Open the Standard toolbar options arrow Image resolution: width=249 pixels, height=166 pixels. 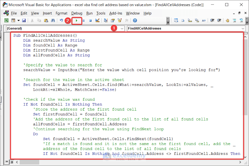[168, 20]
